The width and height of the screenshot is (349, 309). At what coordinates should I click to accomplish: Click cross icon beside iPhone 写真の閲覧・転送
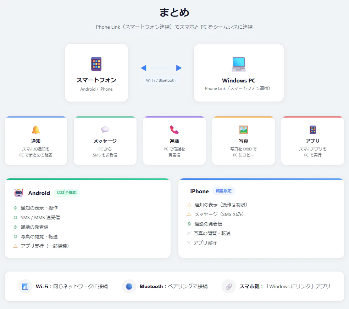click(189, 233)
